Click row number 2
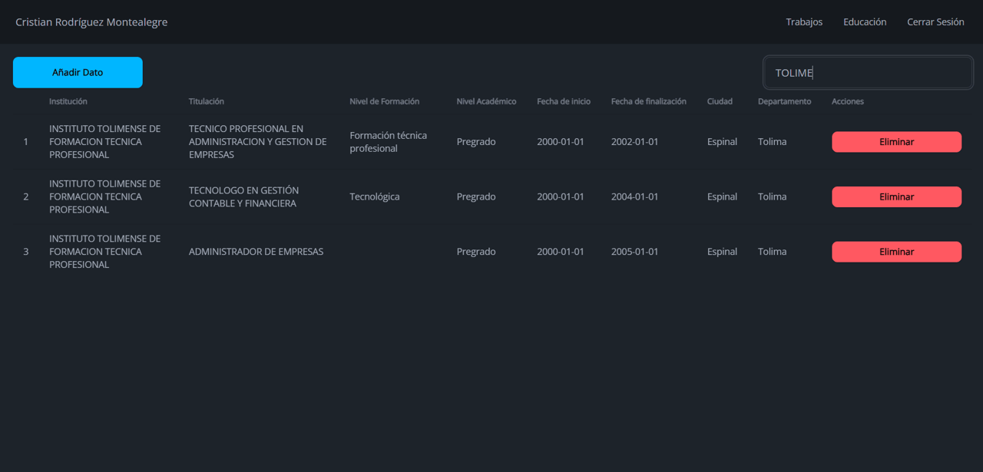Viewport: 983px width, 472px height. (x=25, y=196)
